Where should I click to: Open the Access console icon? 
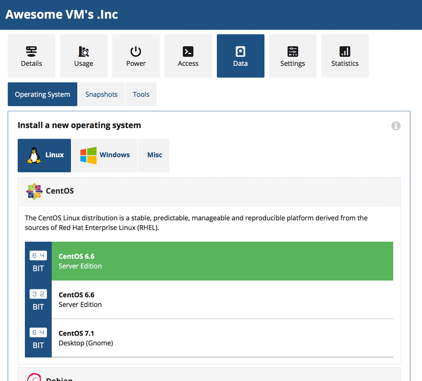(x=188, y=56)
